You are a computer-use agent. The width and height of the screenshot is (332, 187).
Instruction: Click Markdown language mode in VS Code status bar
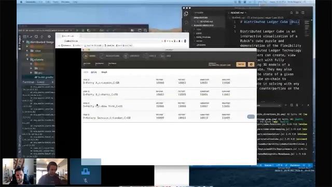pyautogui.click(x=295, y=165)
